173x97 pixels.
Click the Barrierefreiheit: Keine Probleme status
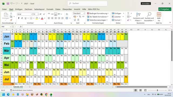tap(21, 90)
